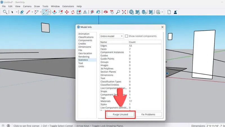
Task: Select the Move tool
Action: (67, 12)
